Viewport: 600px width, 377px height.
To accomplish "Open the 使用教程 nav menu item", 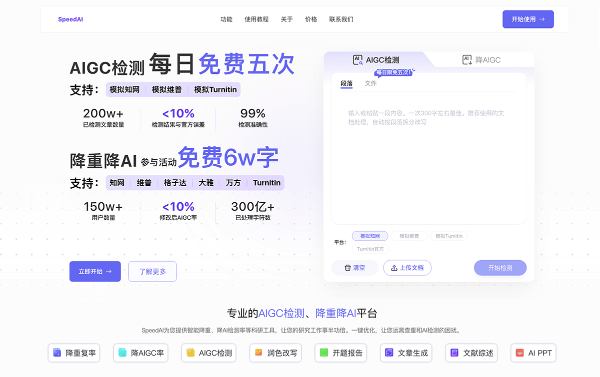I will pyautogui.click(x=256, y=19).
